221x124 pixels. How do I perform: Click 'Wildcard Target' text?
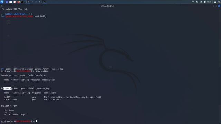[x=18, y=115]
